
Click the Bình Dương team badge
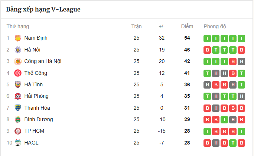(x=18, y=120)
